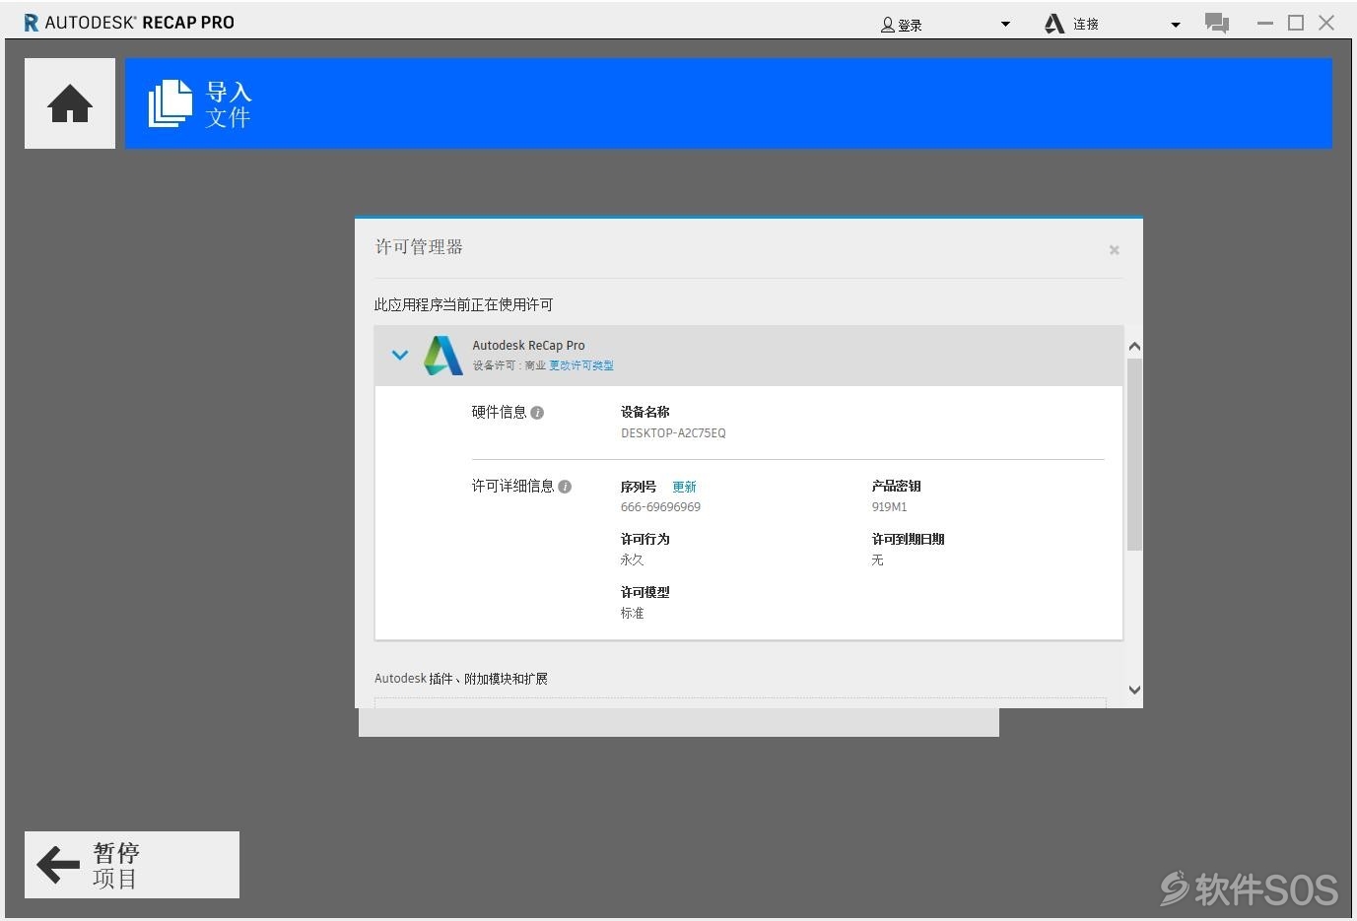Select the device name DESKTOP-A2C75EQ

click(673, 433)
